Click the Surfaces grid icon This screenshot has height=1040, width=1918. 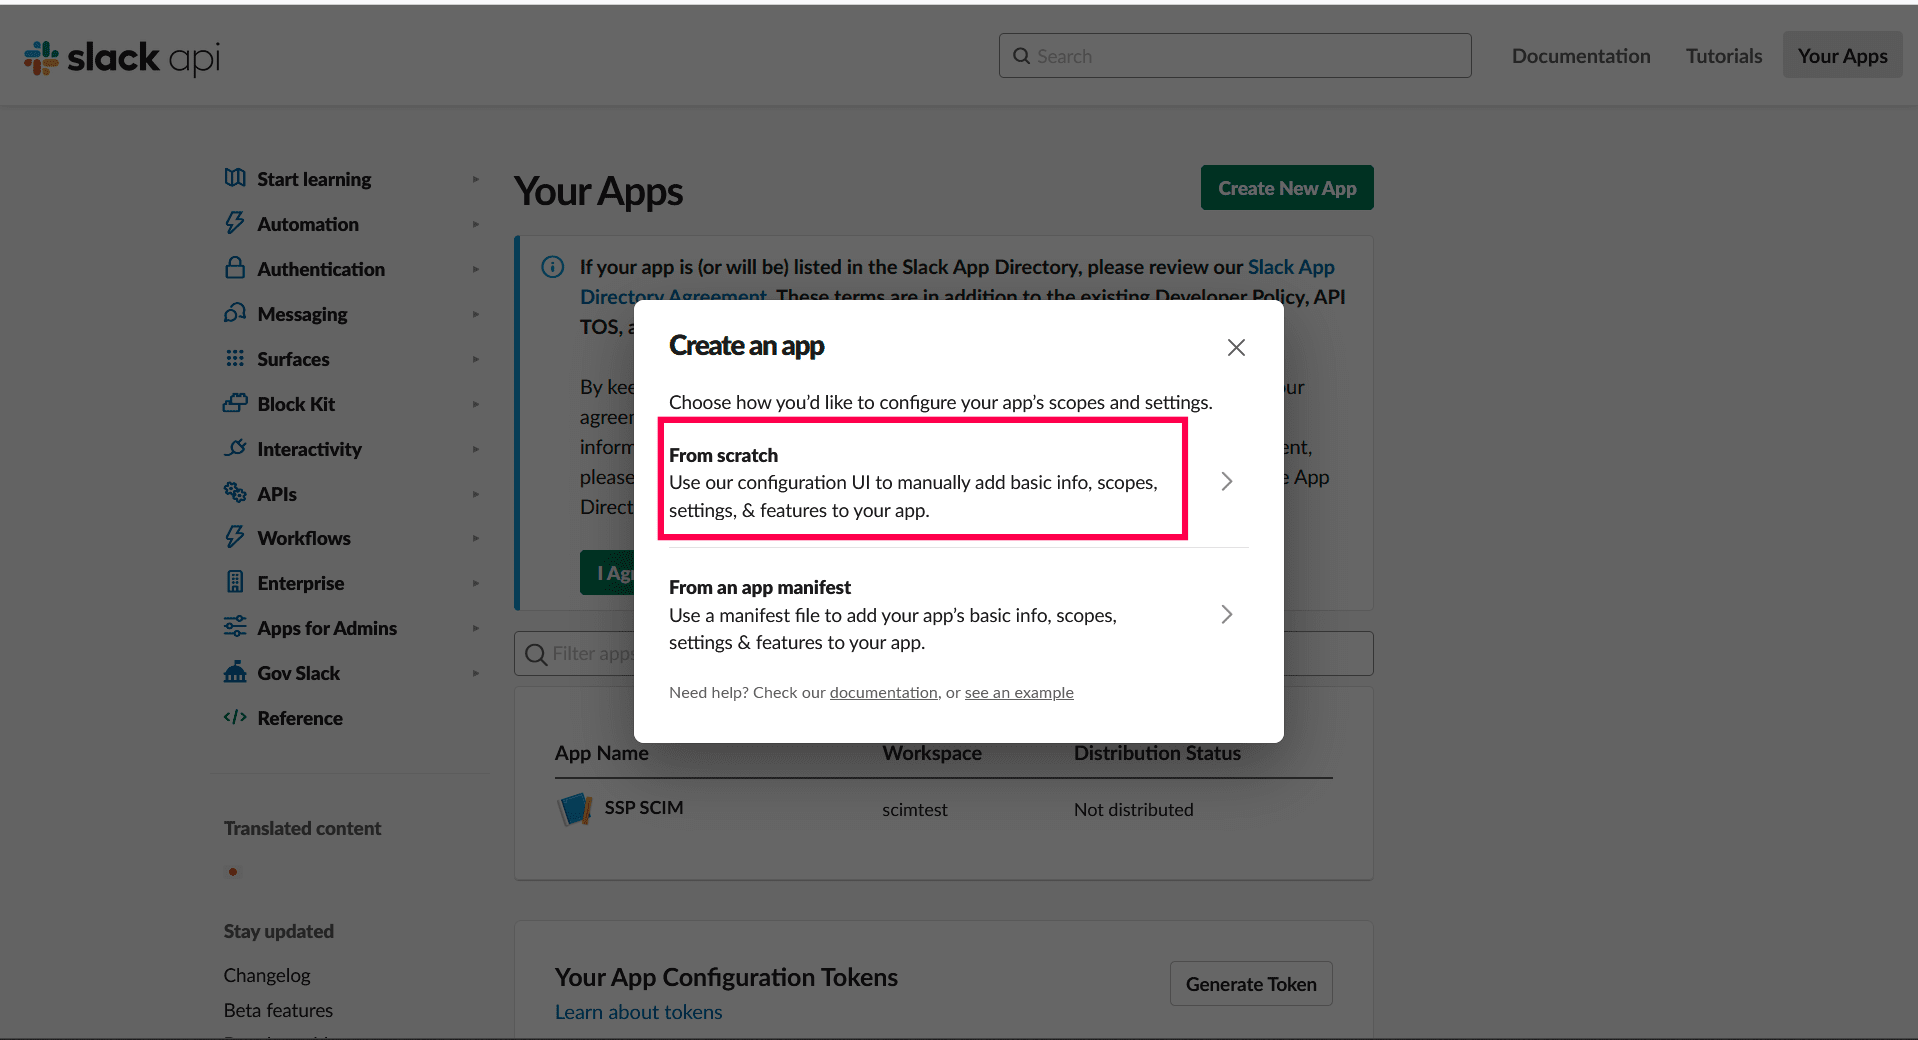[x=235, y=358]
